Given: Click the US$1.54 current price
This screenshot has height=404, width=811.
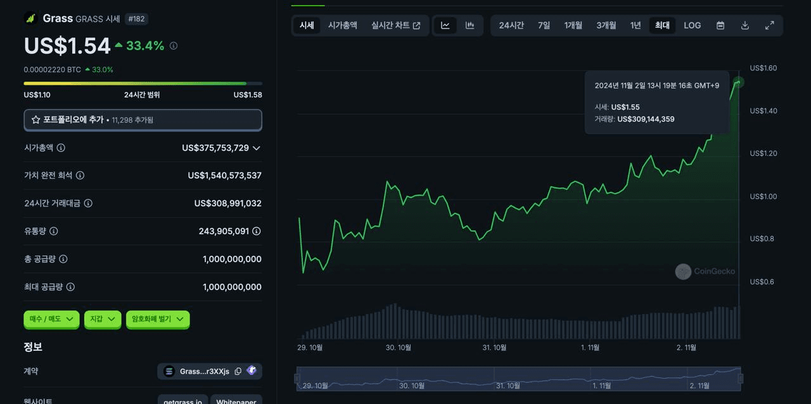Looking at the screenshot, I should click(67, 46).
